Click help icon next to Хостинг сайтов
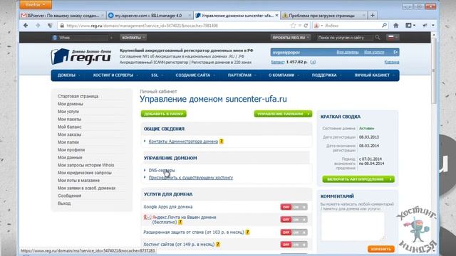 (x=218, y=245)
